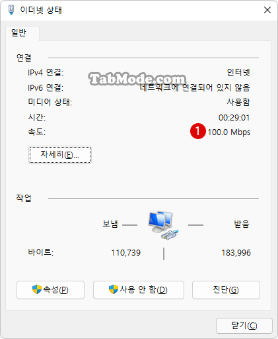Click the sent bytes value 110,739
This screenshot has width=278, height=339.
126,253
